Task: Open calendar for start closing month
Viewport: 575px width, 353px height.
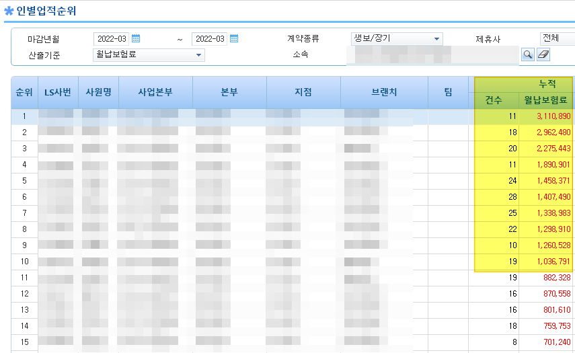Action: (x=136, y=38)
